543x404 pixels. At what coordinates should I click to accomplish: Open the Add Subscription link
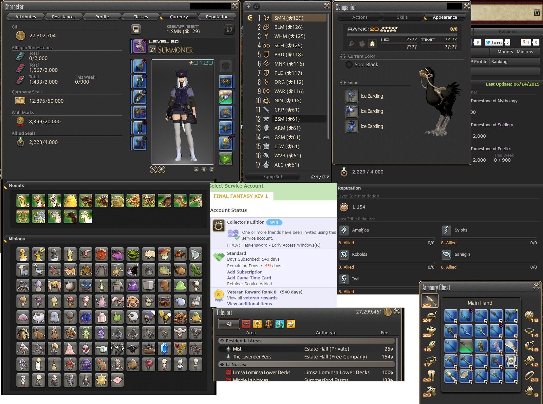245,272
